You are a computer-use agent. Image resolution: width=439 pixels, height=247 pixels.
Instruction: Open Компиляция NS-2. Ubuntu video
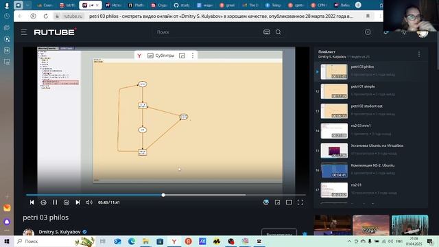tap(371, 170)
